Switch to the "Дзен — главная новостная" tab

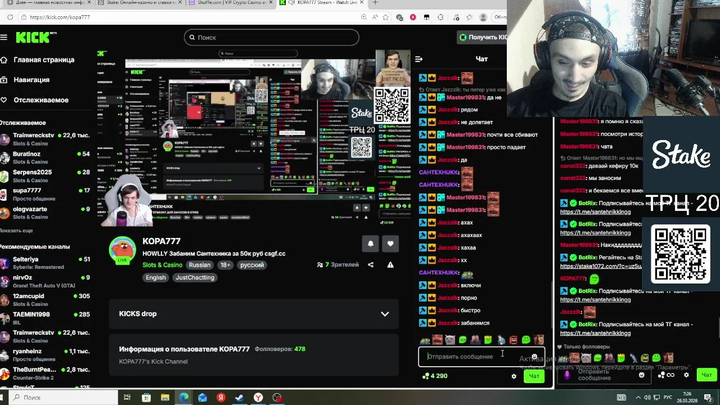(48, 3)
